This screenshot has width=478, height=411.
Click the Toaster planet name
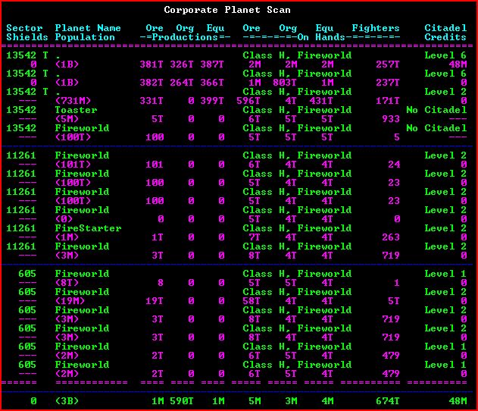(x=76, y=110)
